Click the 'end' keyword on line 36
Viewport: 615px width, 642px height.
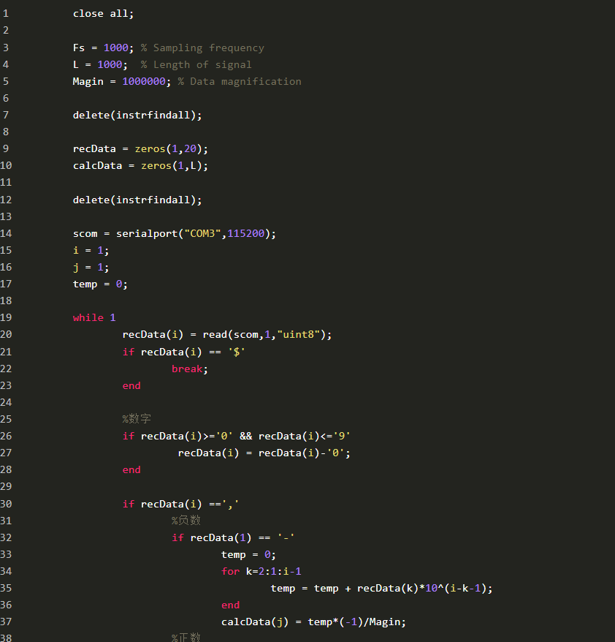[230, 605]
